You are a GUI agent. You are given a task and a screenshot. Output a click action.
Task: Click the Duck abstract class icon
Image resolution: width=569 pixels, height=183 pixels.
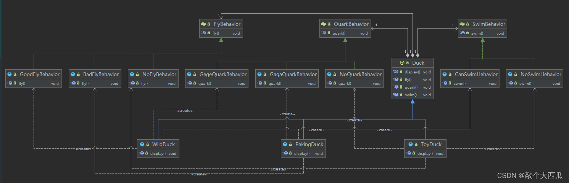click(x=401, y=63)
